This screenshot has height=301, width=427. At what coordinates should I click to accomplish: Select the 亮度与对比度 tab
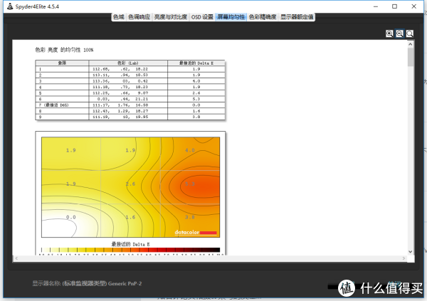click(x=170, y=16)
